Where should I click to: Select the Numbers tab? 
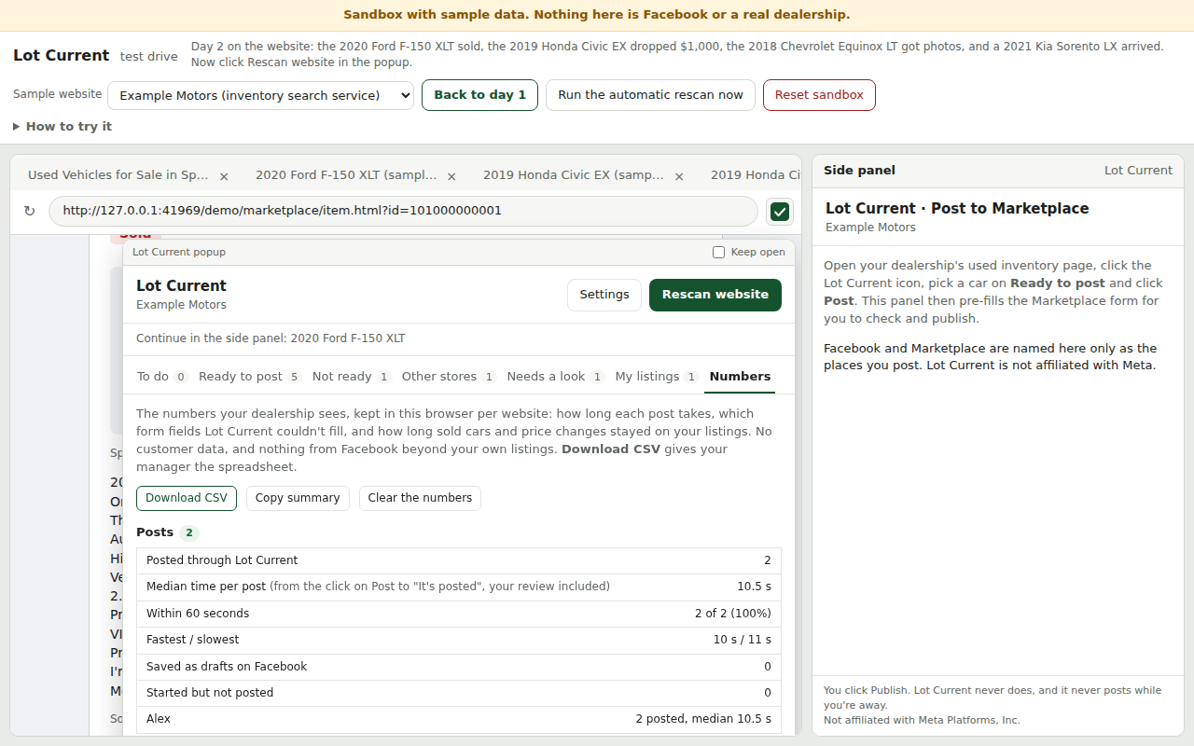[740, 377]
